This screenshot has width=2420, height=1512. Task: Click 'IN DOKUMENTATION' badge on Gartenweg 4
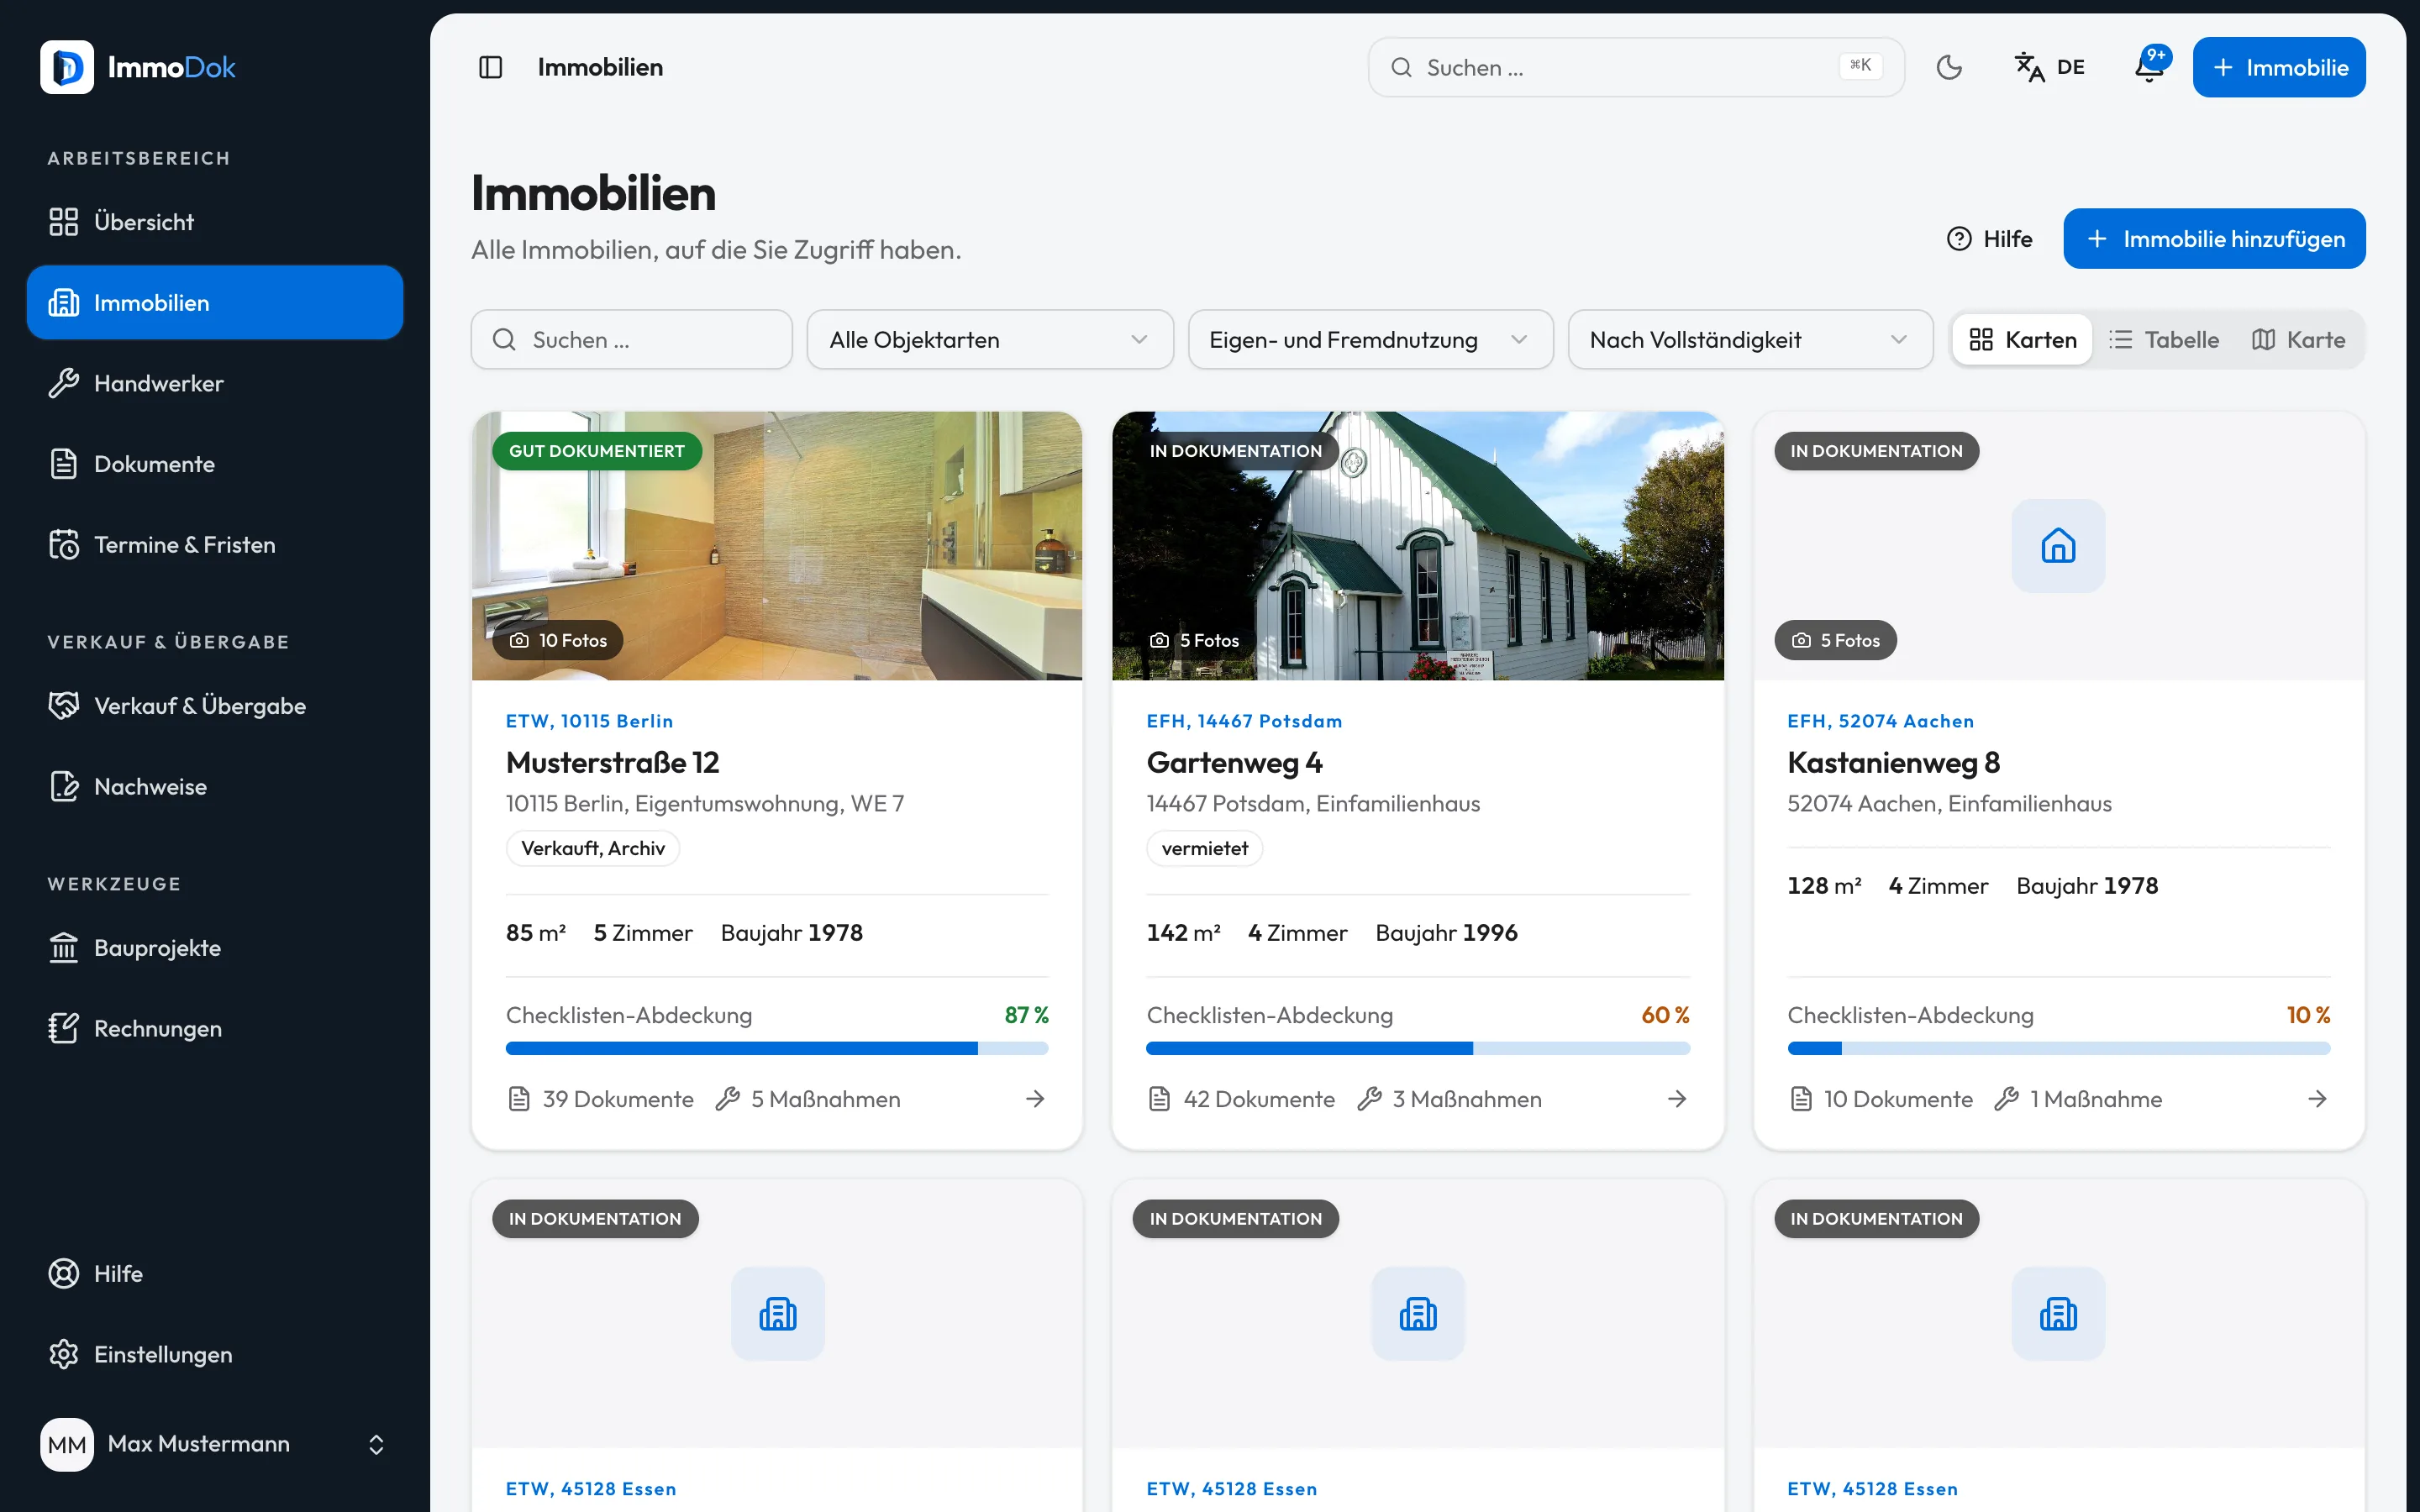pos(1236,451)
